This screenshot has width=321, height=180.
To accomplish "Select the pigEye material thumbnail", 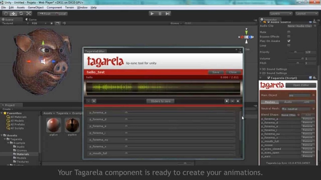I will tap(53, 125).
